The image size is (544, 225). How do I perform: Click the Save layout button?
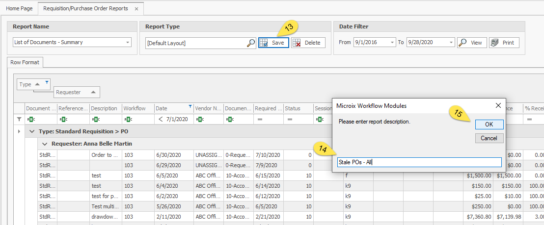[273, 43]
